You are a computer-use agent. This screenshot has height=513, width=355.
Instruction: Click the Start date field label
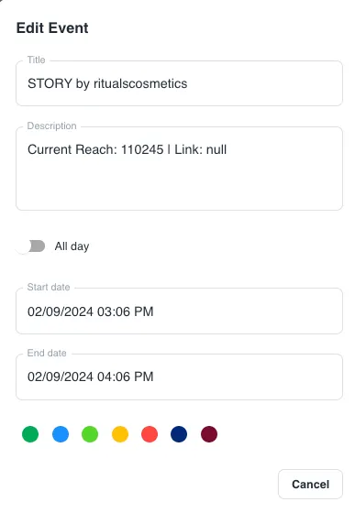point(49,287)
